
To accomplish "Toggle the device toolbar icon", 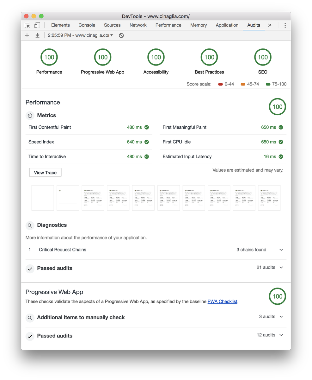I will [37, 25].
